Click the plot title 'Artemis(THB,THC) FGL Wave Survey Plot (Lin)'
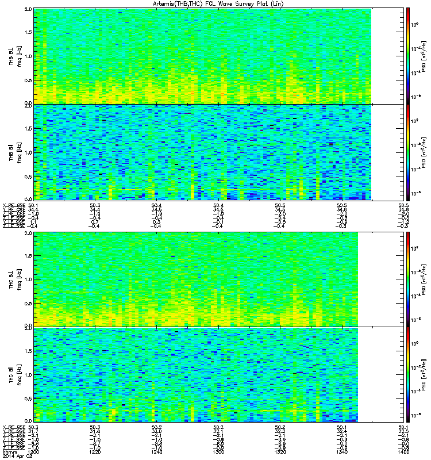This screenshot has height=460, width=431. point(218,4)
